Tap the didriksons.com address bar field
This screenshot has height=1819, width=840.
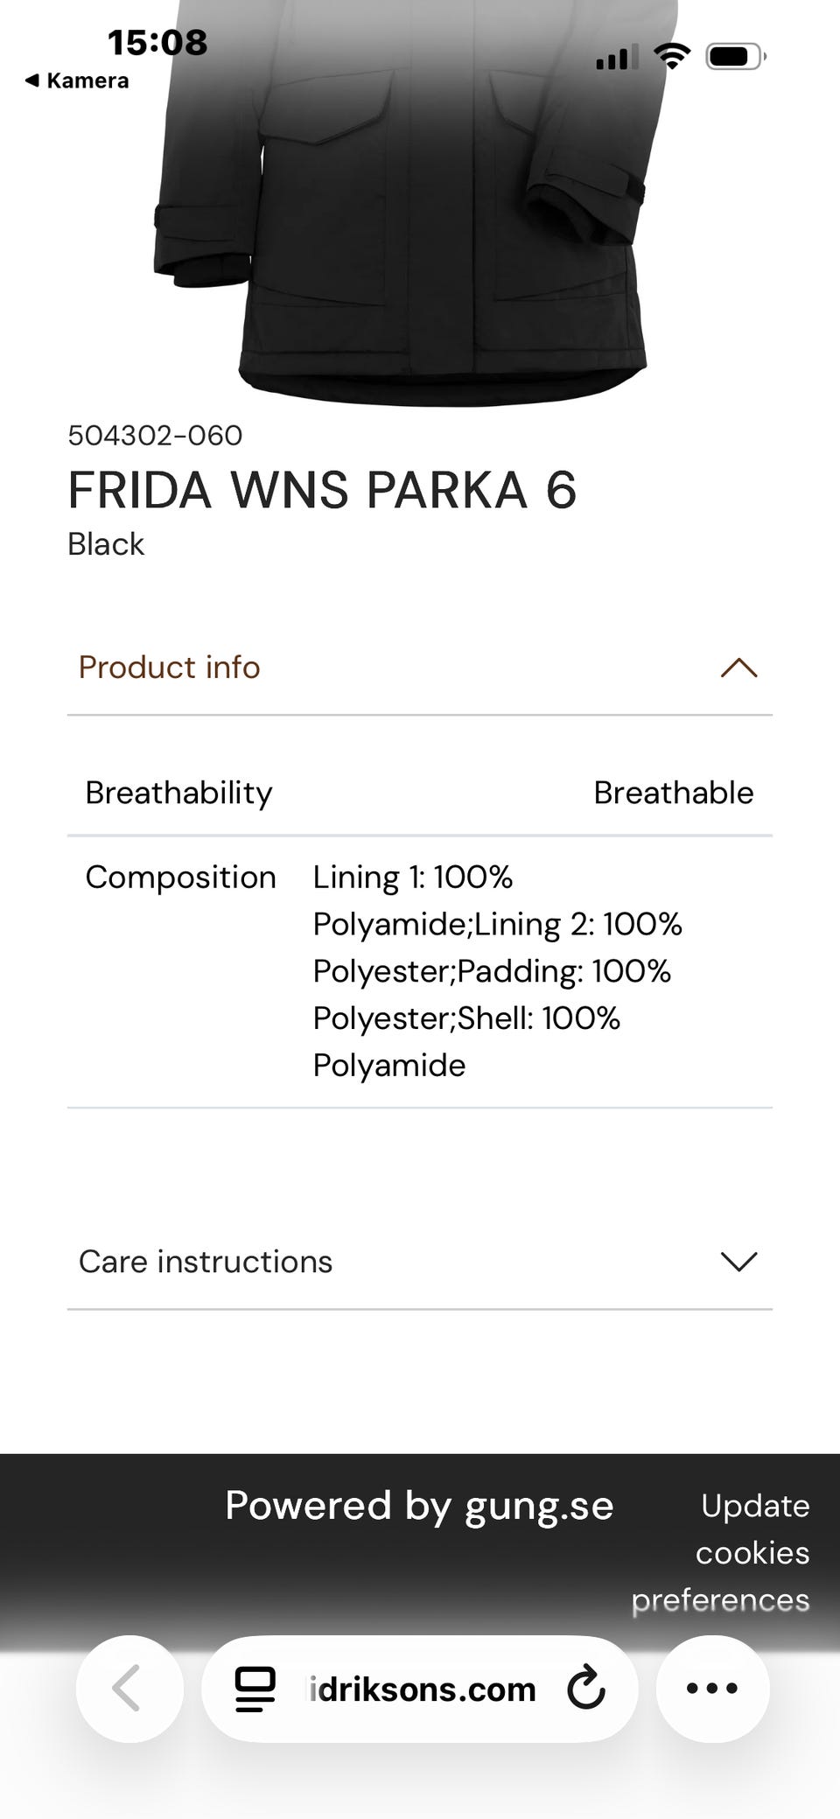pos(422,1689)
